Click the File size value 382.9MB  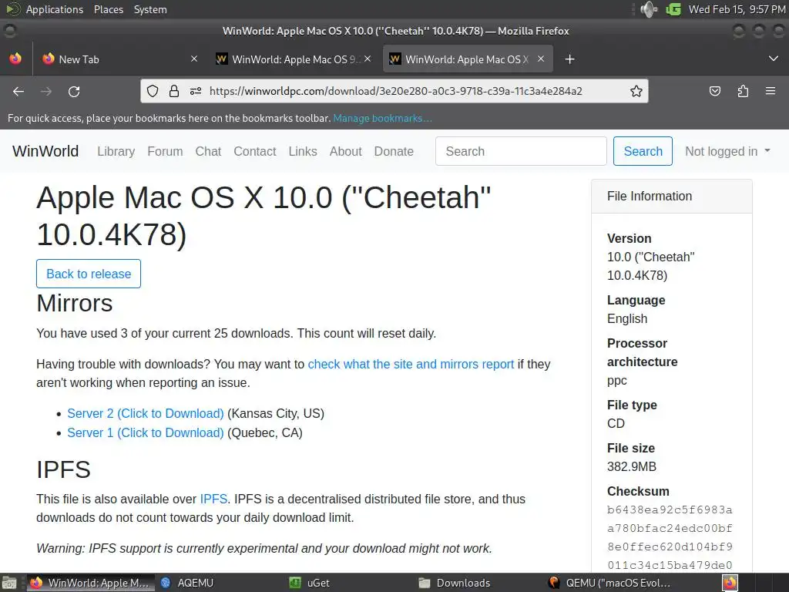click(x=632, y=466)
